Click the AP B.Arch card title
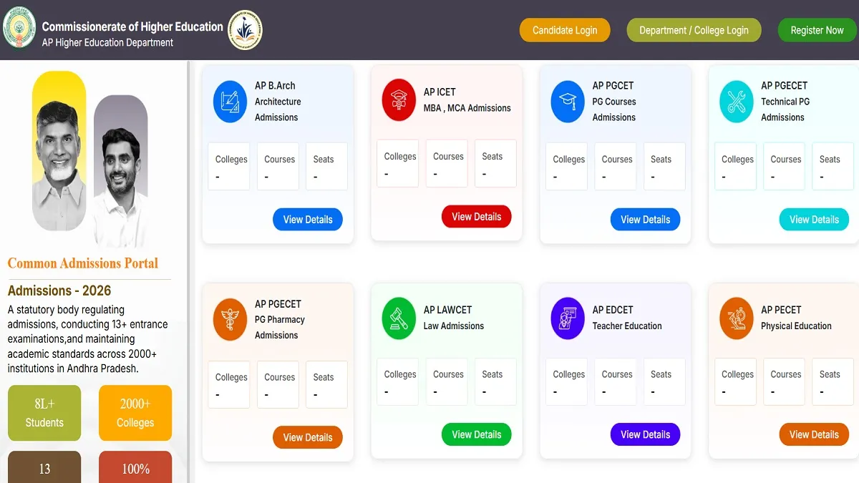Viewport: 859px width, 483px height. [x=275, y=86]
